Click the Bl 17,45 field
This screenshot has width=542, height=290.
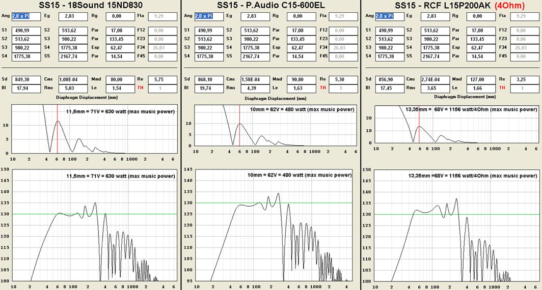coord(390,89)
